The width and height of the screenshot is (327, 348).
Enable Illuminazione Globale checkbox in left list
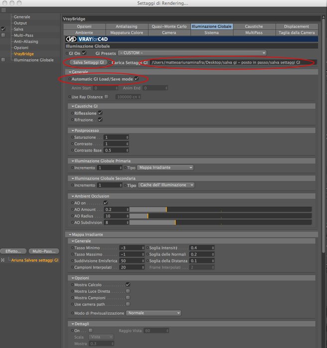coord(3,60)
